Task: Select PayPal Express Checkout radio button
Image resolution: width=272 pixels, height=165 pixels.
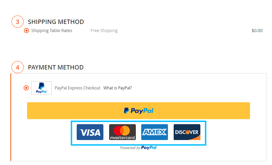Action: tap(26, 88)
